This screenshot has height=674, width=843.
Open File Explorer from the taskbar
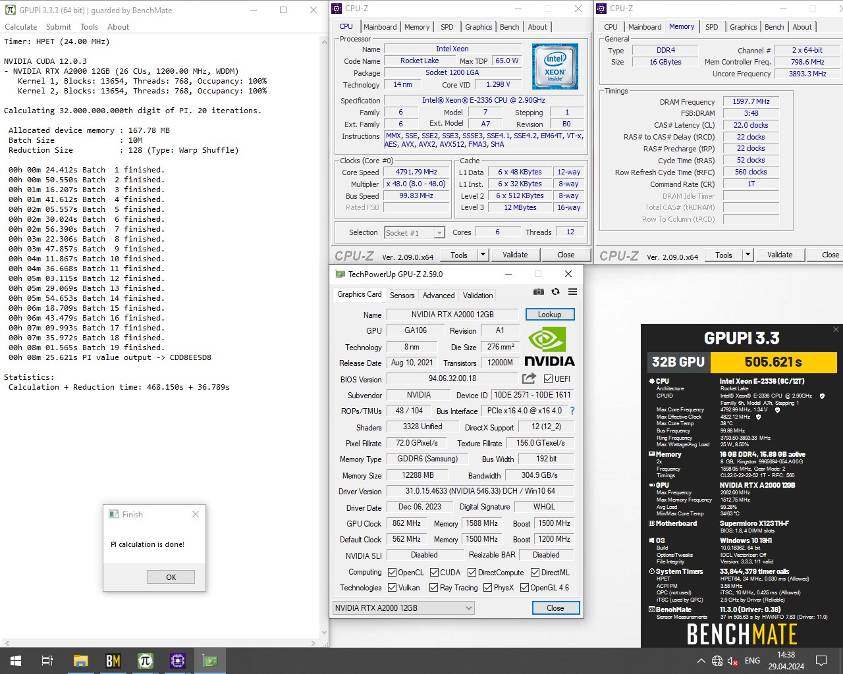coord(80,661)
